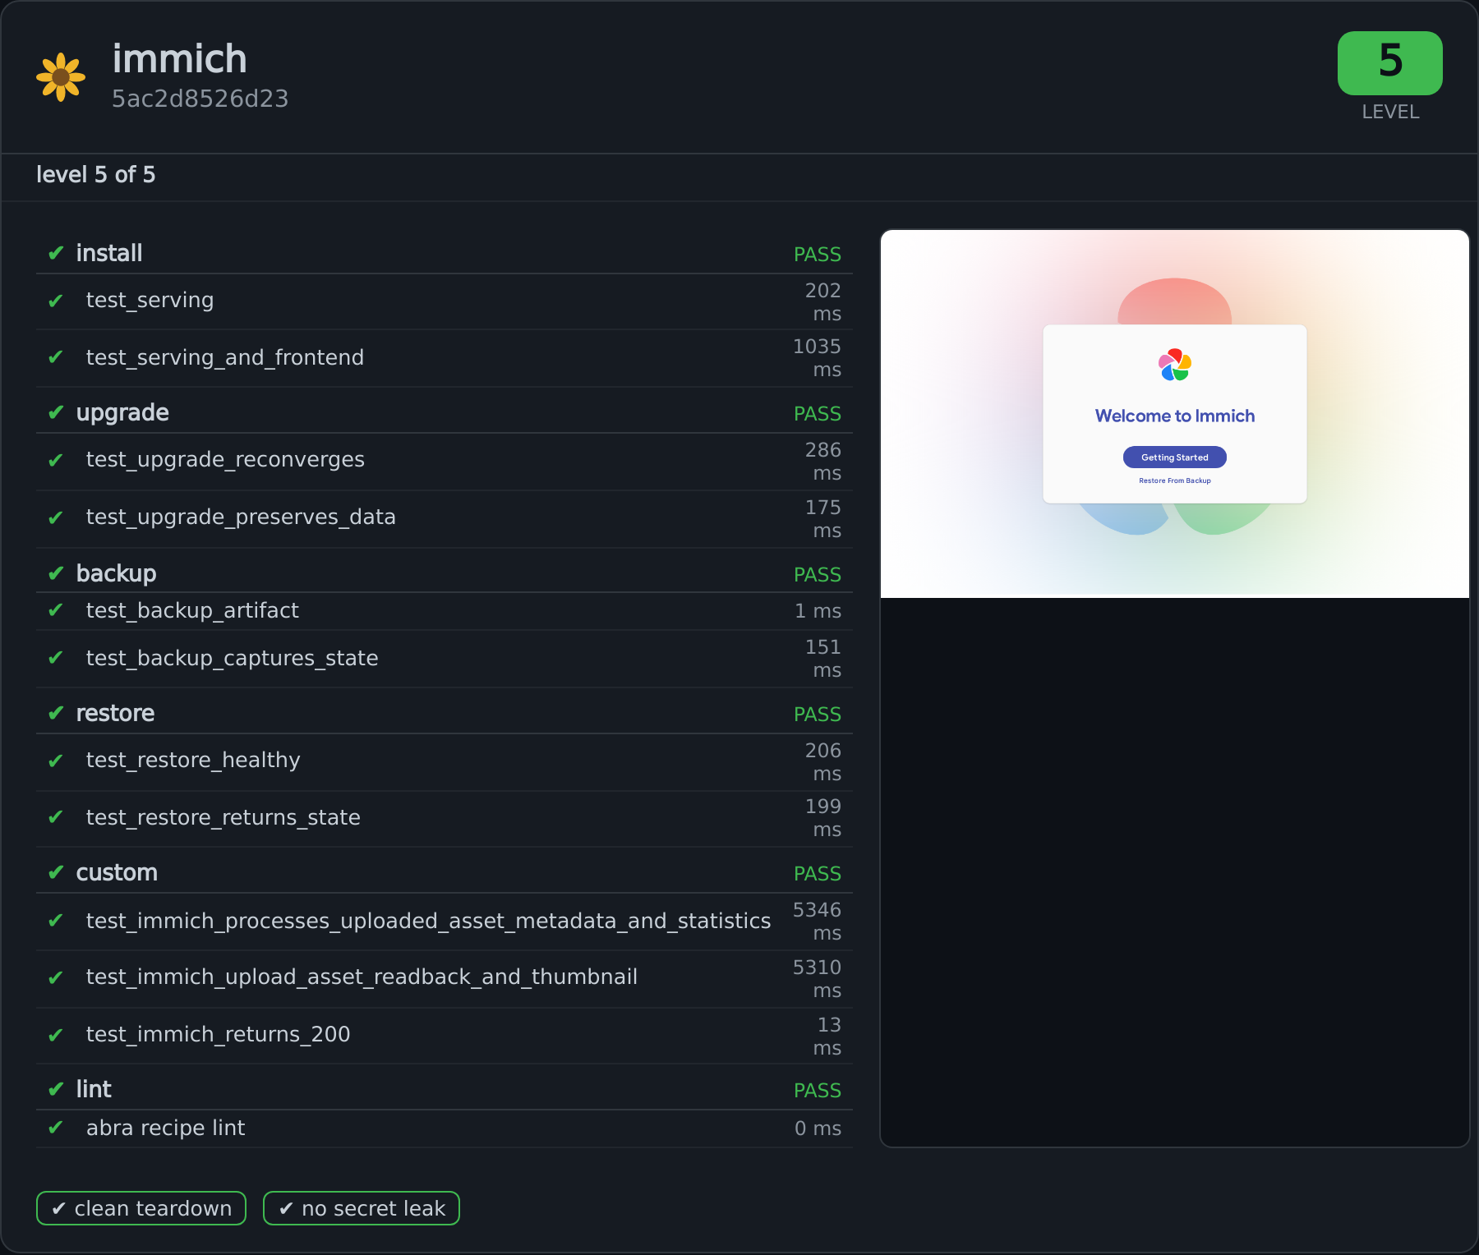Click the check mark beside test_serving_and_frontend
The width and height of the screenshot is (1479, 1255).
tap(56, 357)
